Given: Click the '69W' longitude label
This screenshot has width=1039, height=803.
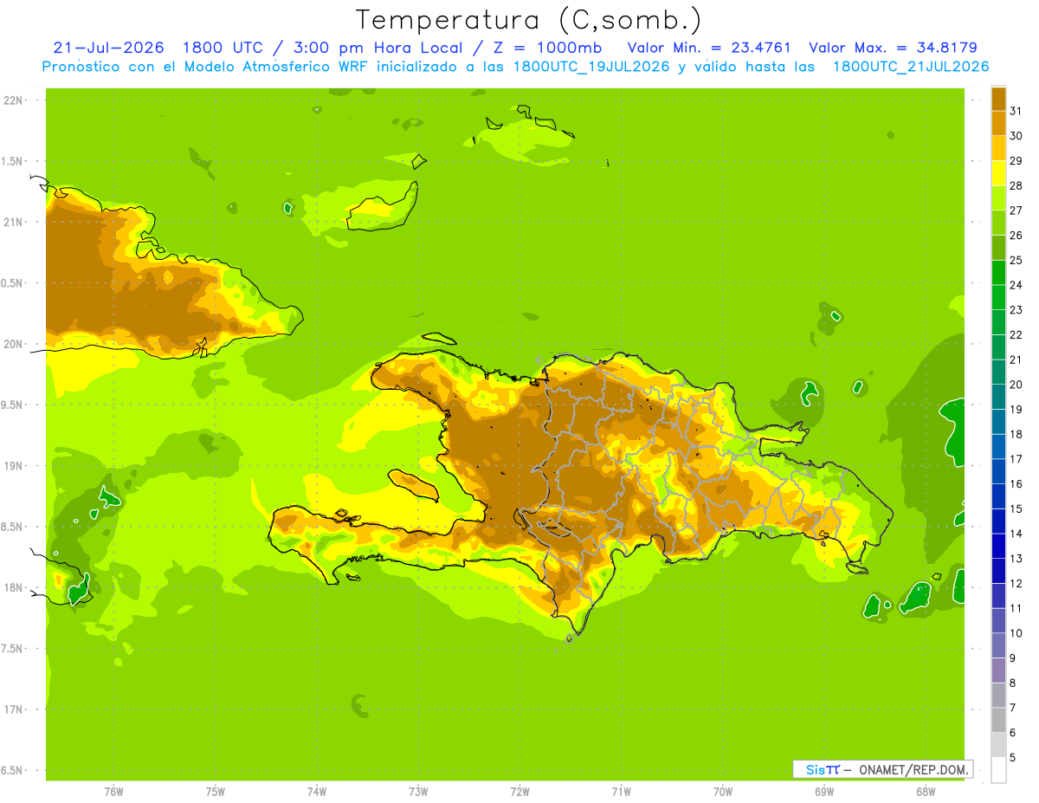Looking at the screenshot, I should point(824,791).
